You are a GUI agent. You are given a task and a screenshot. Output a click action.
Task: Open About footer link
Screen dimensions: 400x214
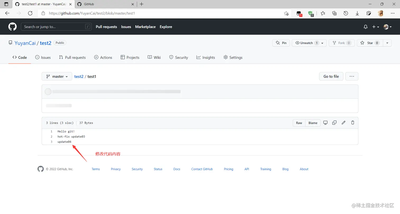point(304,169)
